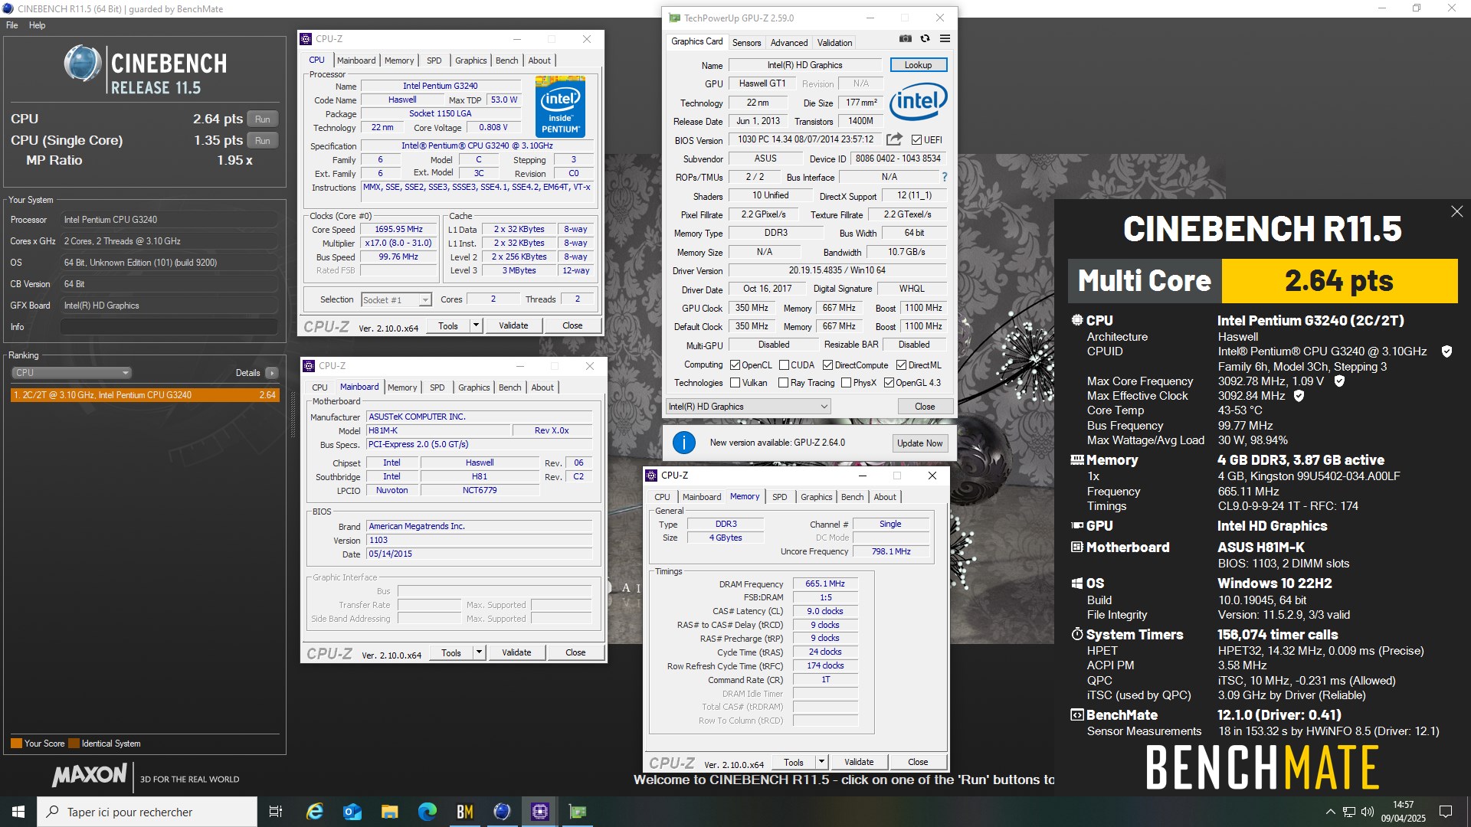This screenshot has width=1471, height=827.
Task: Toggle the DirectCompute checkbox
Action: click(827, 365)
